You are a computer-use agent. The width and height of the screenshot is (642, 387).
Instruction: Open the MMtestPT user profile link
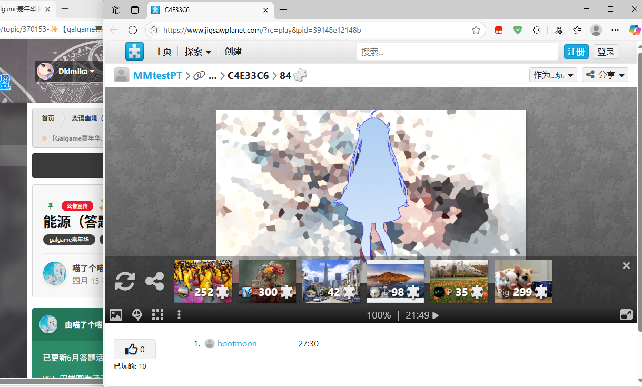click(157, 75)
